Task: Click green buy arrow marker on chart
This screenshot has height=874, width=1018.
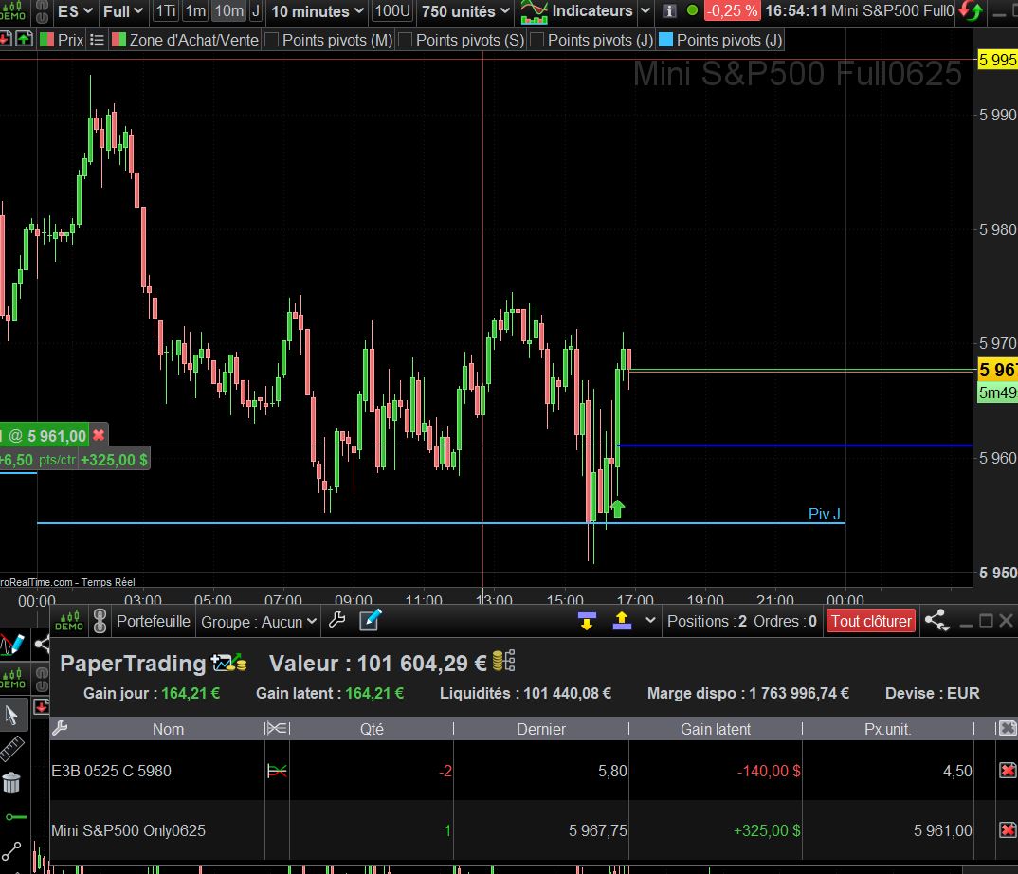Action: click(x=617, y=508)
